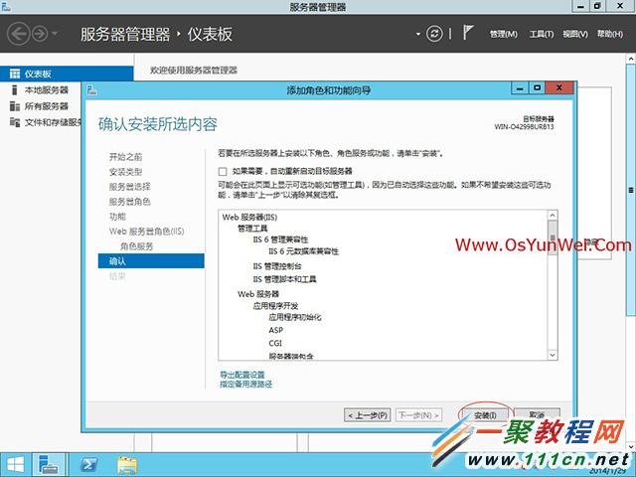Click 应用程序开发 in the list
The image size is (636, 477).
[275, 306]
